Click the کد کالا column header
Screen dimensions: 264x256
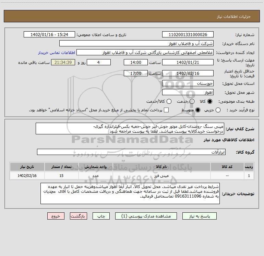coord(227,167)
